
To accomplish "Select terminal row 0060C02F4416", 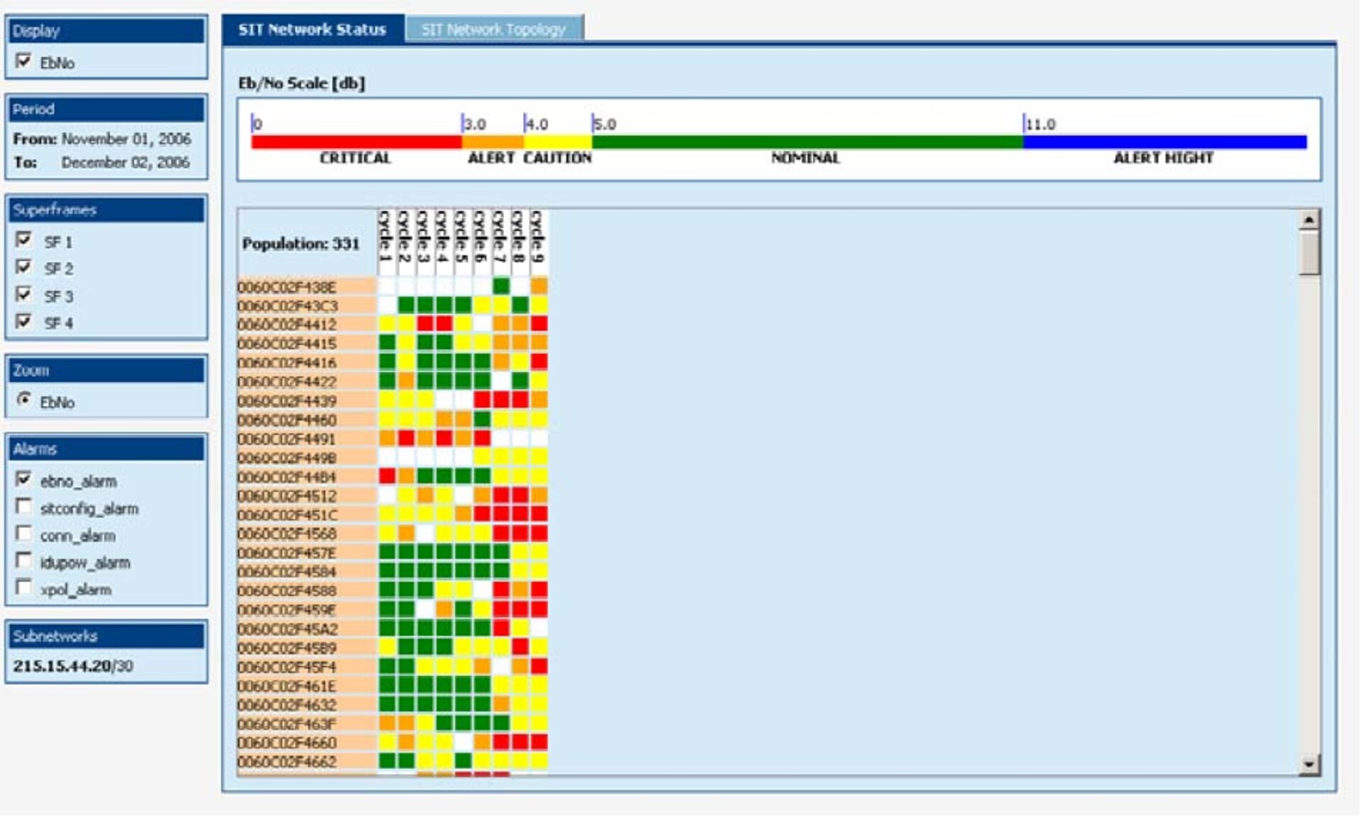I will [x=306, y=363].
